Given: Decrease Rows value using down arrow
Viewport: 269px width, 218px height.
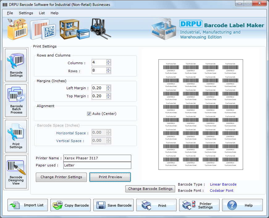Looking at the screenshot, I should (x=108, y=72).
